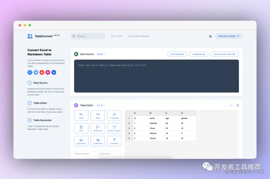Click the age value 39 cell
This screenshot has height=179, width=270.
tap(172, 123)
